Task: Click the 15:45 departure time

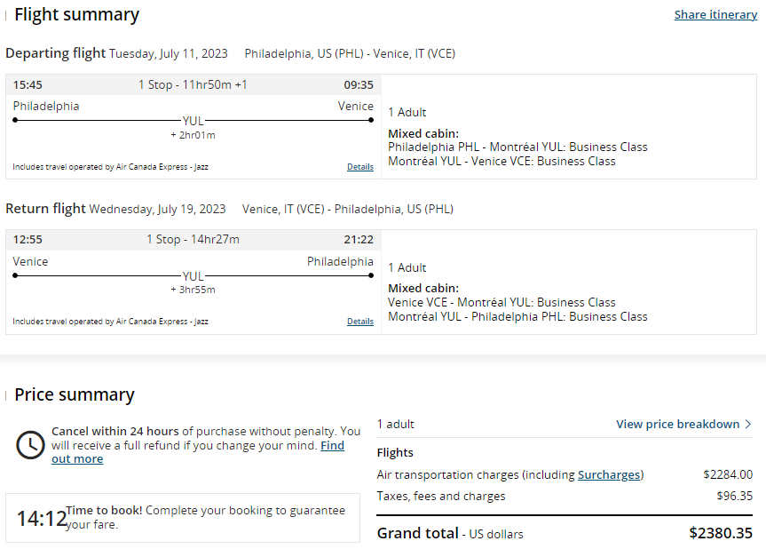Action: pyautogui.click(x=28, y=85)
